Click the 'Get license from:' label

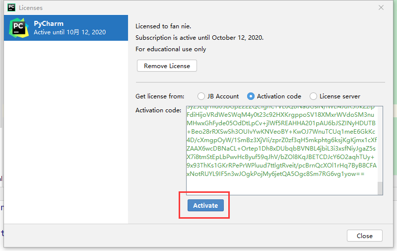click(160, 96)
